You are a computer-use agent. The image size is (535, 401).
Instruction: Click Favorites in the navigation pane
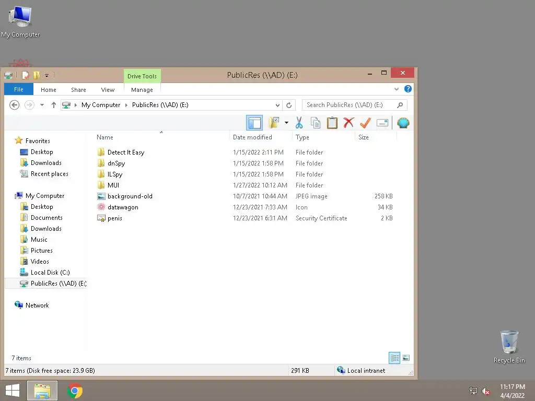[38, 141]
